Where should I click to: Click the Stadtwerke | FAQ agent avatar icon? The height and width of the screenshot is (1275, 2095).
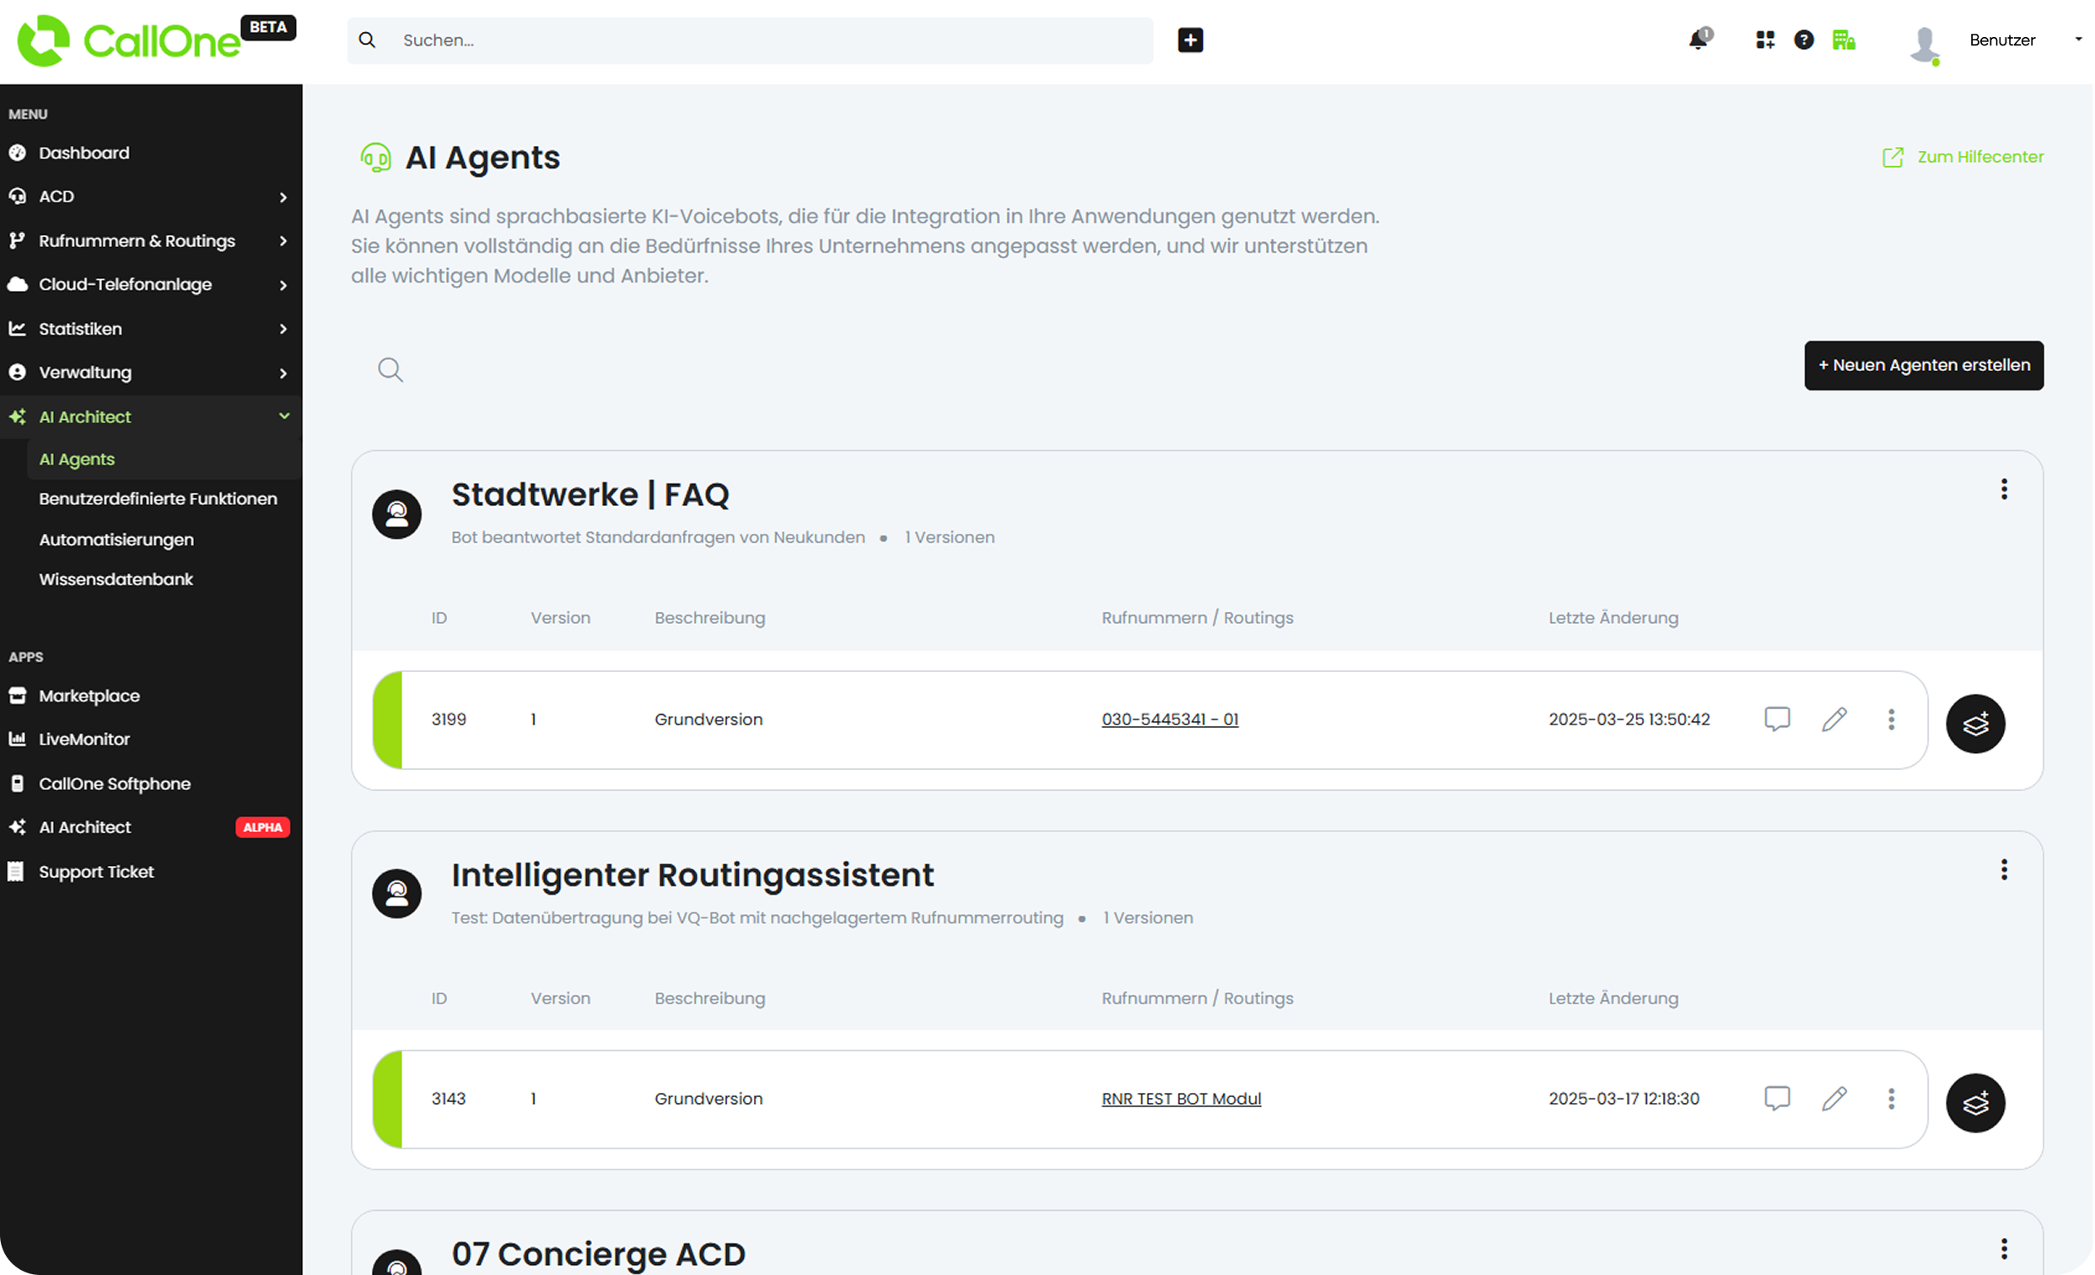tap(397, 514)
